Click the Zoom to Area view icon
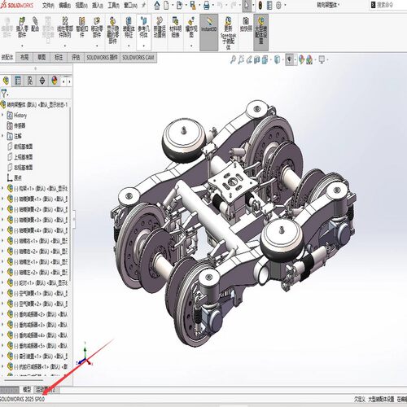The width and height of the screenshot is (407, 407). [241, 59]
